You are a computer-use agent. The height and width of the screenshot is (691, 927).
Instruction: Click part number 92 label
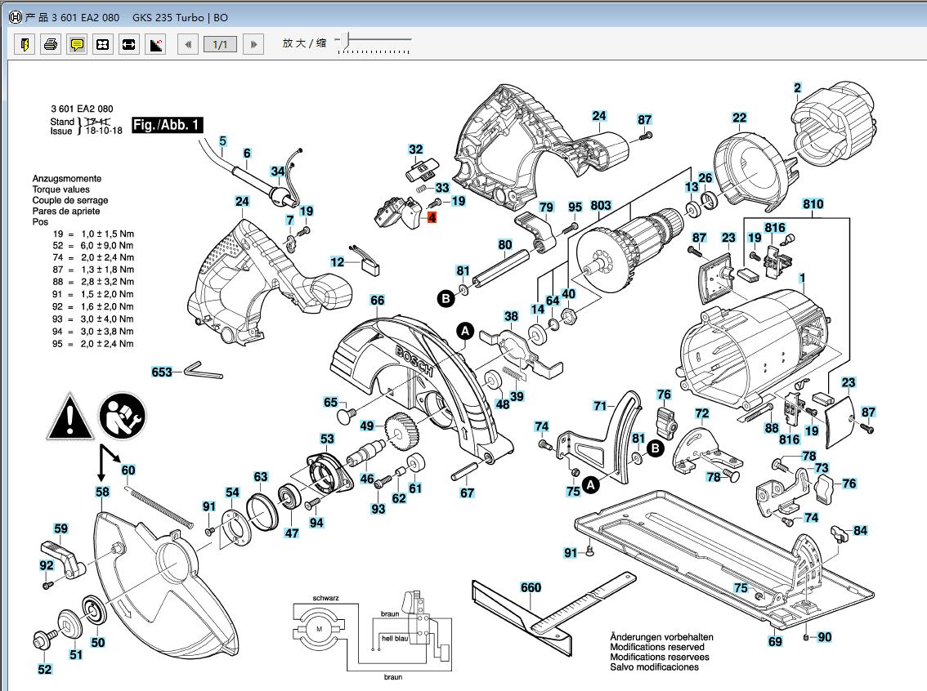tap(47, 565)
